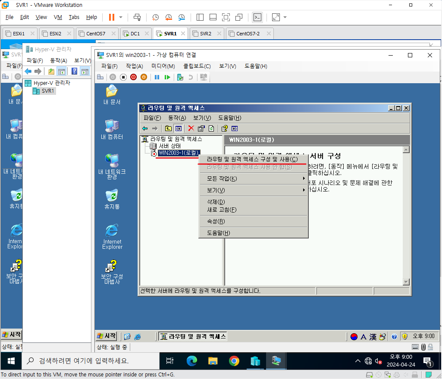Open the VMware Tabs menu
The height and width of the screenshot is (379, 442).
pos(74,17)
